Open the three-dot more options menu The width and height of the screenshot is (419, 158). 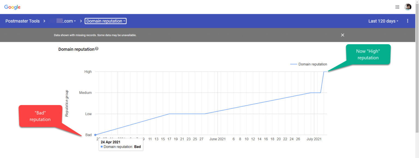408,21
